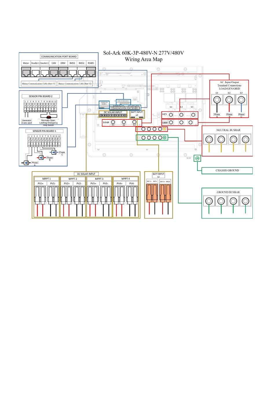Viewport: 275px width, 393px height.
Task: Click the L3 terminal in AC Input/Output box
Action: coord(241,100)
